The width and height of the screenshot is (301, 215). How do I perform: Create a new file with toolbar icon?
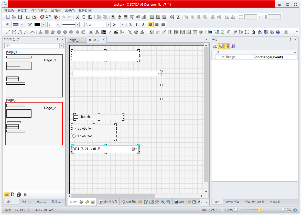pos(8,17)
